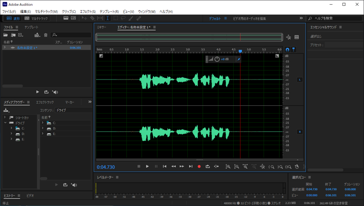Click Zoom In (amplitude) icon

point(228,167)
